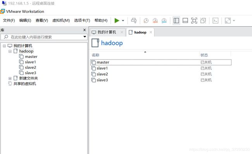Click the VMware Workstation logo icon
The width and height of the screenshot is (252, 154).
2,11
